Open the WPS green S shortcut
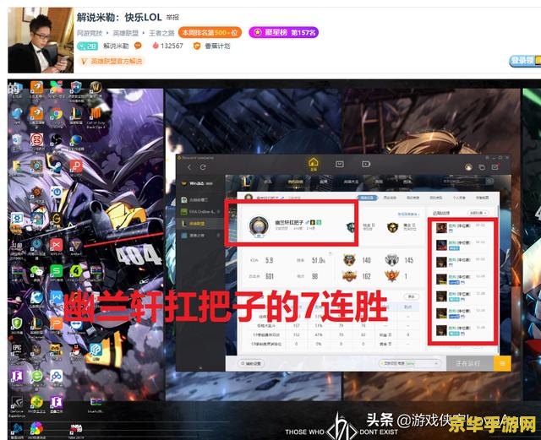 (x=57, y=271)
